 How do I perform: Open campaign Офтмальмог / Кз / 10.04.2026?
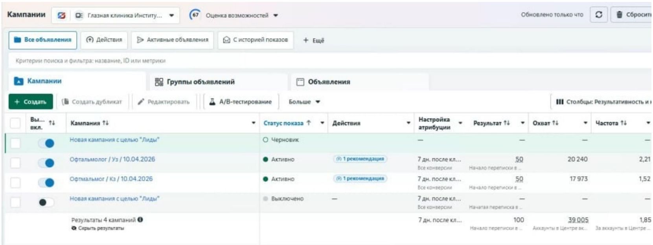tap(111, 179)
